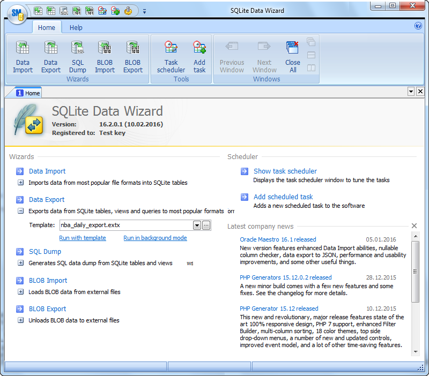Expand the quick access toolbar customization arrow
Image resolution: width=429 pixels, height=376 pixels.
(x=144, y=10)
